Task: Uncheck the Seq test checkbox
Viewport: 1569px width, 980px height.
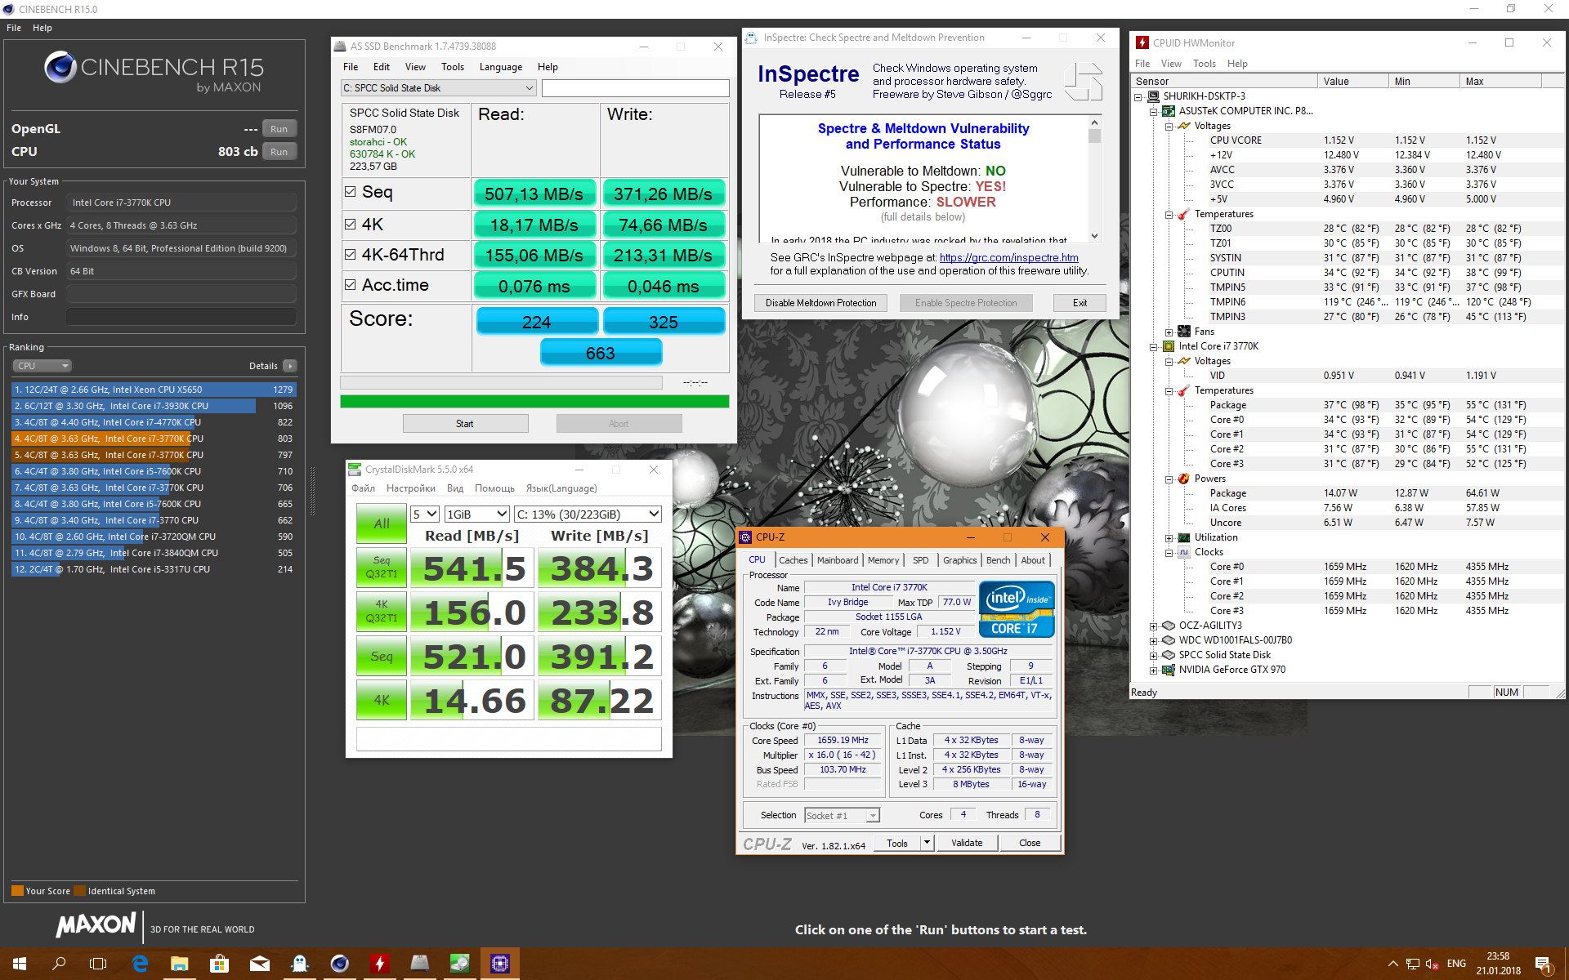Action: tap(351, 192)
